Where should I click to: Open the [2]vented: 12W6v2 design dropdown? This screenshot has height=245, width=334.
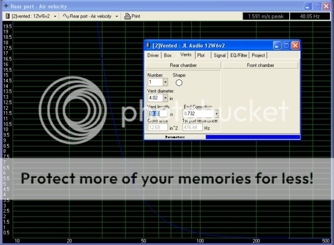click(x=56, y=16)
